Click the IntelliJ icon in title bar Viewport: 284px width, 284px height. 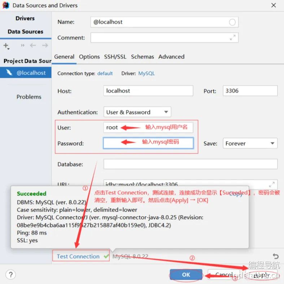(6, 5)
